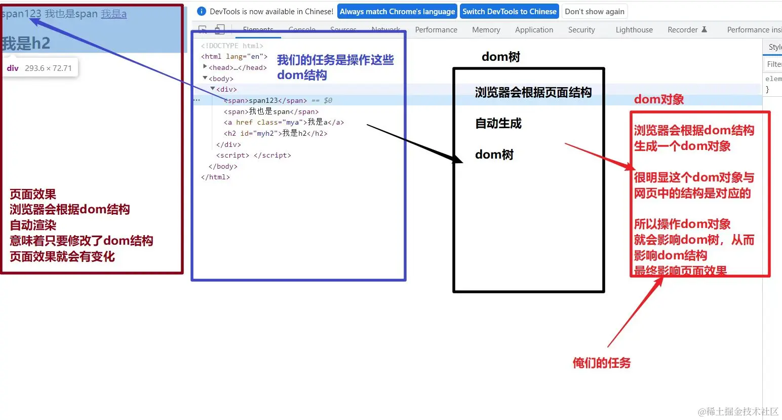Switch to the Memory tab
The height and width of the screenshot is (420, 782).
pos(486,29)
